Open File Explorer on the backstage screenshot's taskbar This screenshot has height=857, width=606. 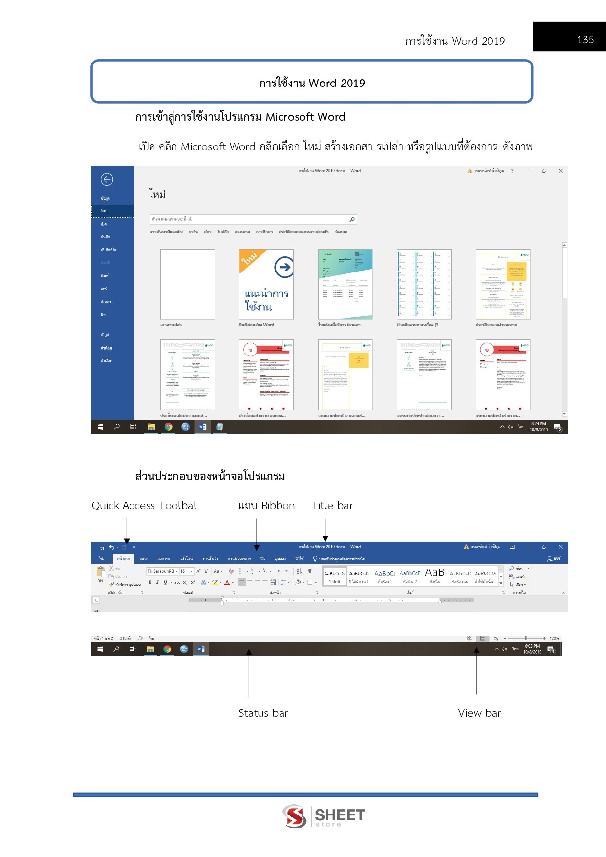tap(151, 427)
